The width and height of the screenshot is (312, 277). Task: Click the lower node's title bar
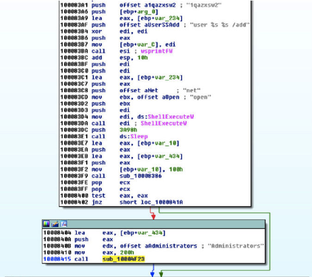153,224
